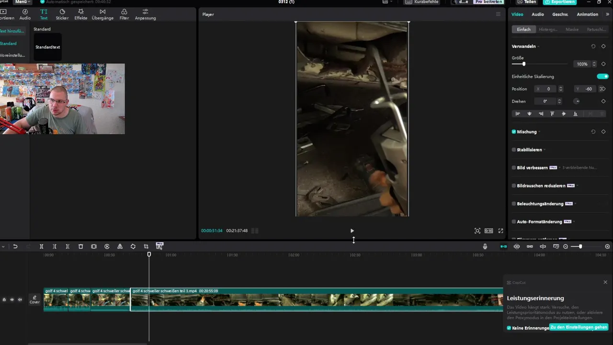Open the Effekte panel
The width and height of the screenshot is (613, 345).
pyautogui.click(x=81, y=14)
